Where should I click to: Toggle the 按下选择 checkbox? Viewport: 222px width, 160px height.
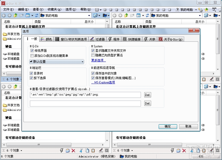tap(31, 78)
